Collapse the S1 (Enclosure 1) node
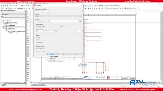 coord(5,30)
